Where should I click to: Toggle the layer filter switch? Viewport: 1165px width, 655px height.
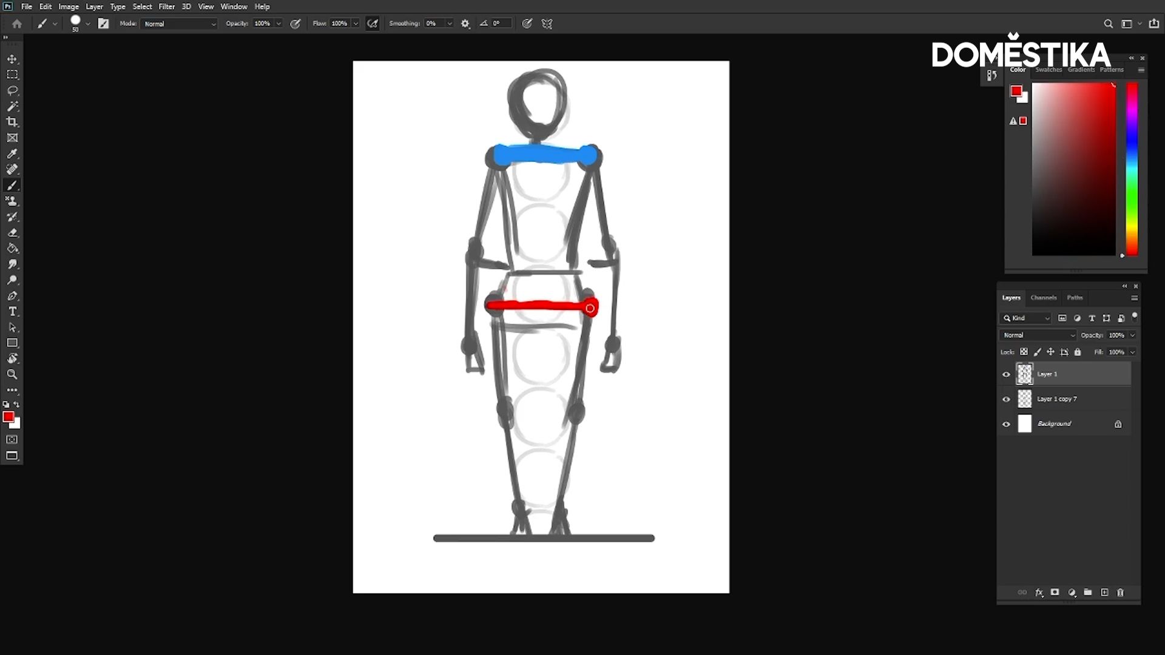point(1135,317)
